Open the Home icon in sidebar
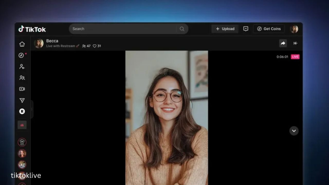This screenshot has width=329, height=185. pyautogui.click(x=22, y=44)
